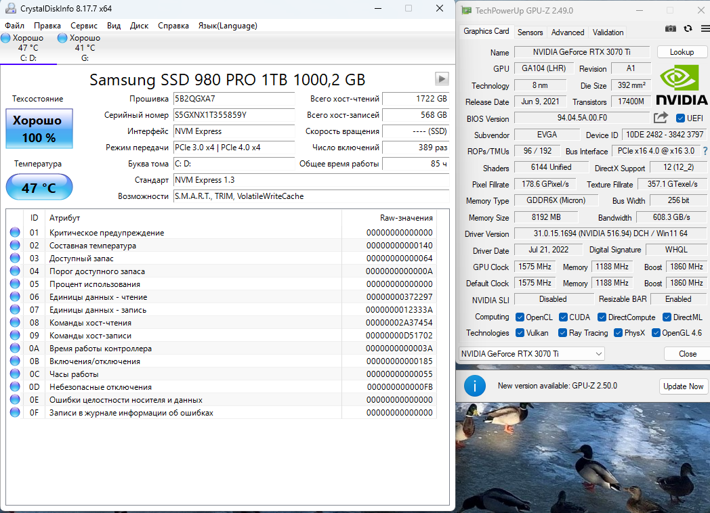Click the Update Now button
The width and height of the screenshot is (710, 513).
click(684, 386)
